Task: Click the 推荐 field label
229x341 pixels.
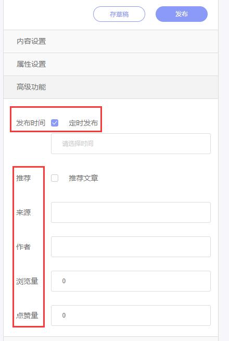Action: click(x=23, y=178)
